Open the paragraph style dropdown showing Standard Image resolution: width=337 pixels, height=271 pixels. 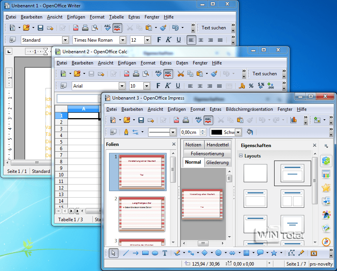pyautogui.click(x=65, y=40)
